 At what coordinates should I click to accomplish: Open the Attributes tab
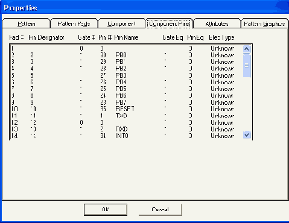[x=217, y=24]
